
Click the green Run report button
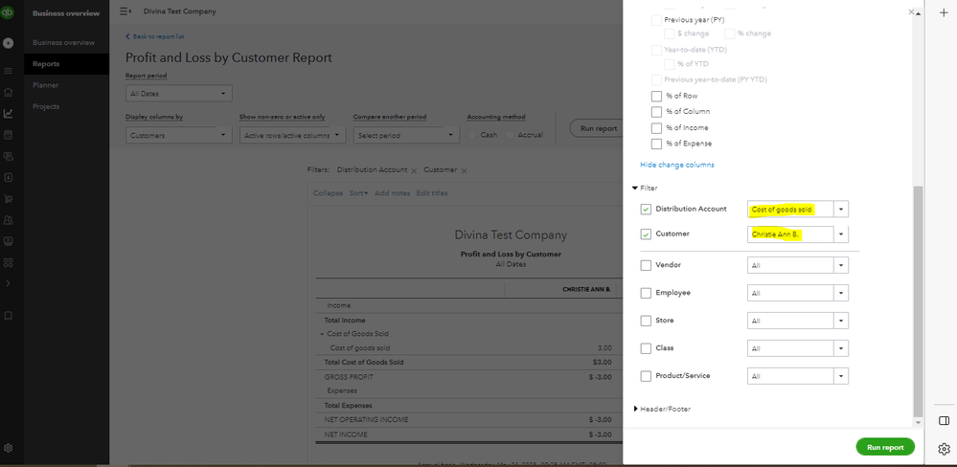click(884, 447)
